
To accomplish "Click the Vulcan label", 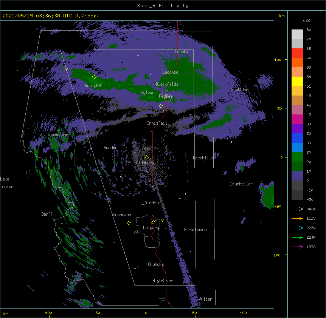I will (205, 299).
